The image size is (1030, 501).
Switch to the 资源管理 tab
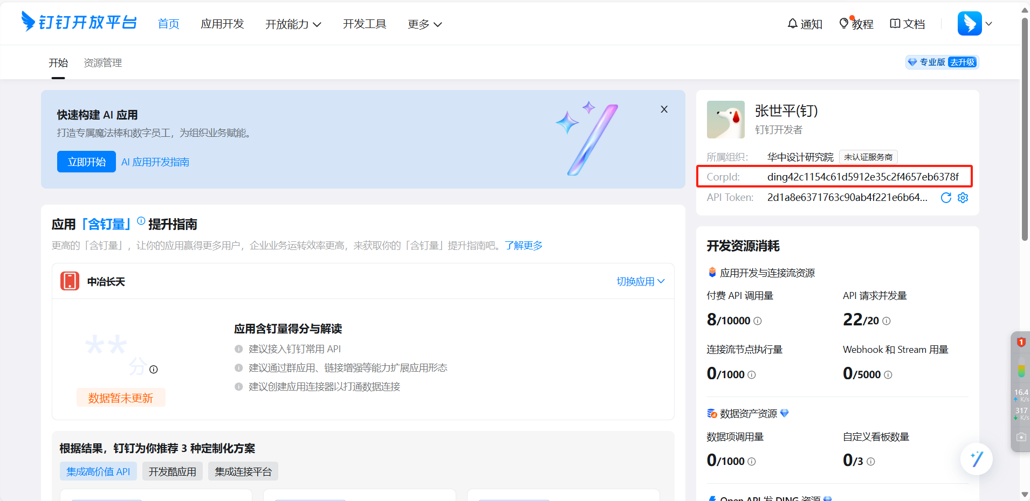(x=102, y=63)
